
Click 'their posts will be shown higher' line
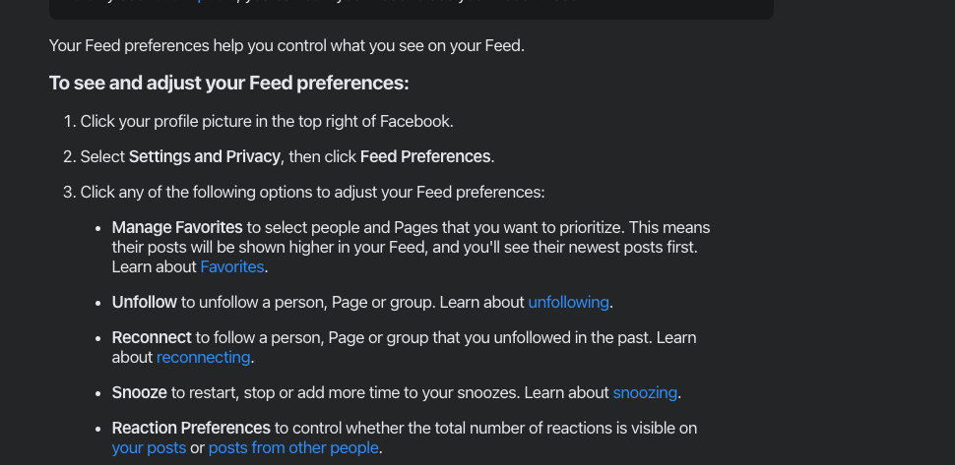[x=405, y=248]
